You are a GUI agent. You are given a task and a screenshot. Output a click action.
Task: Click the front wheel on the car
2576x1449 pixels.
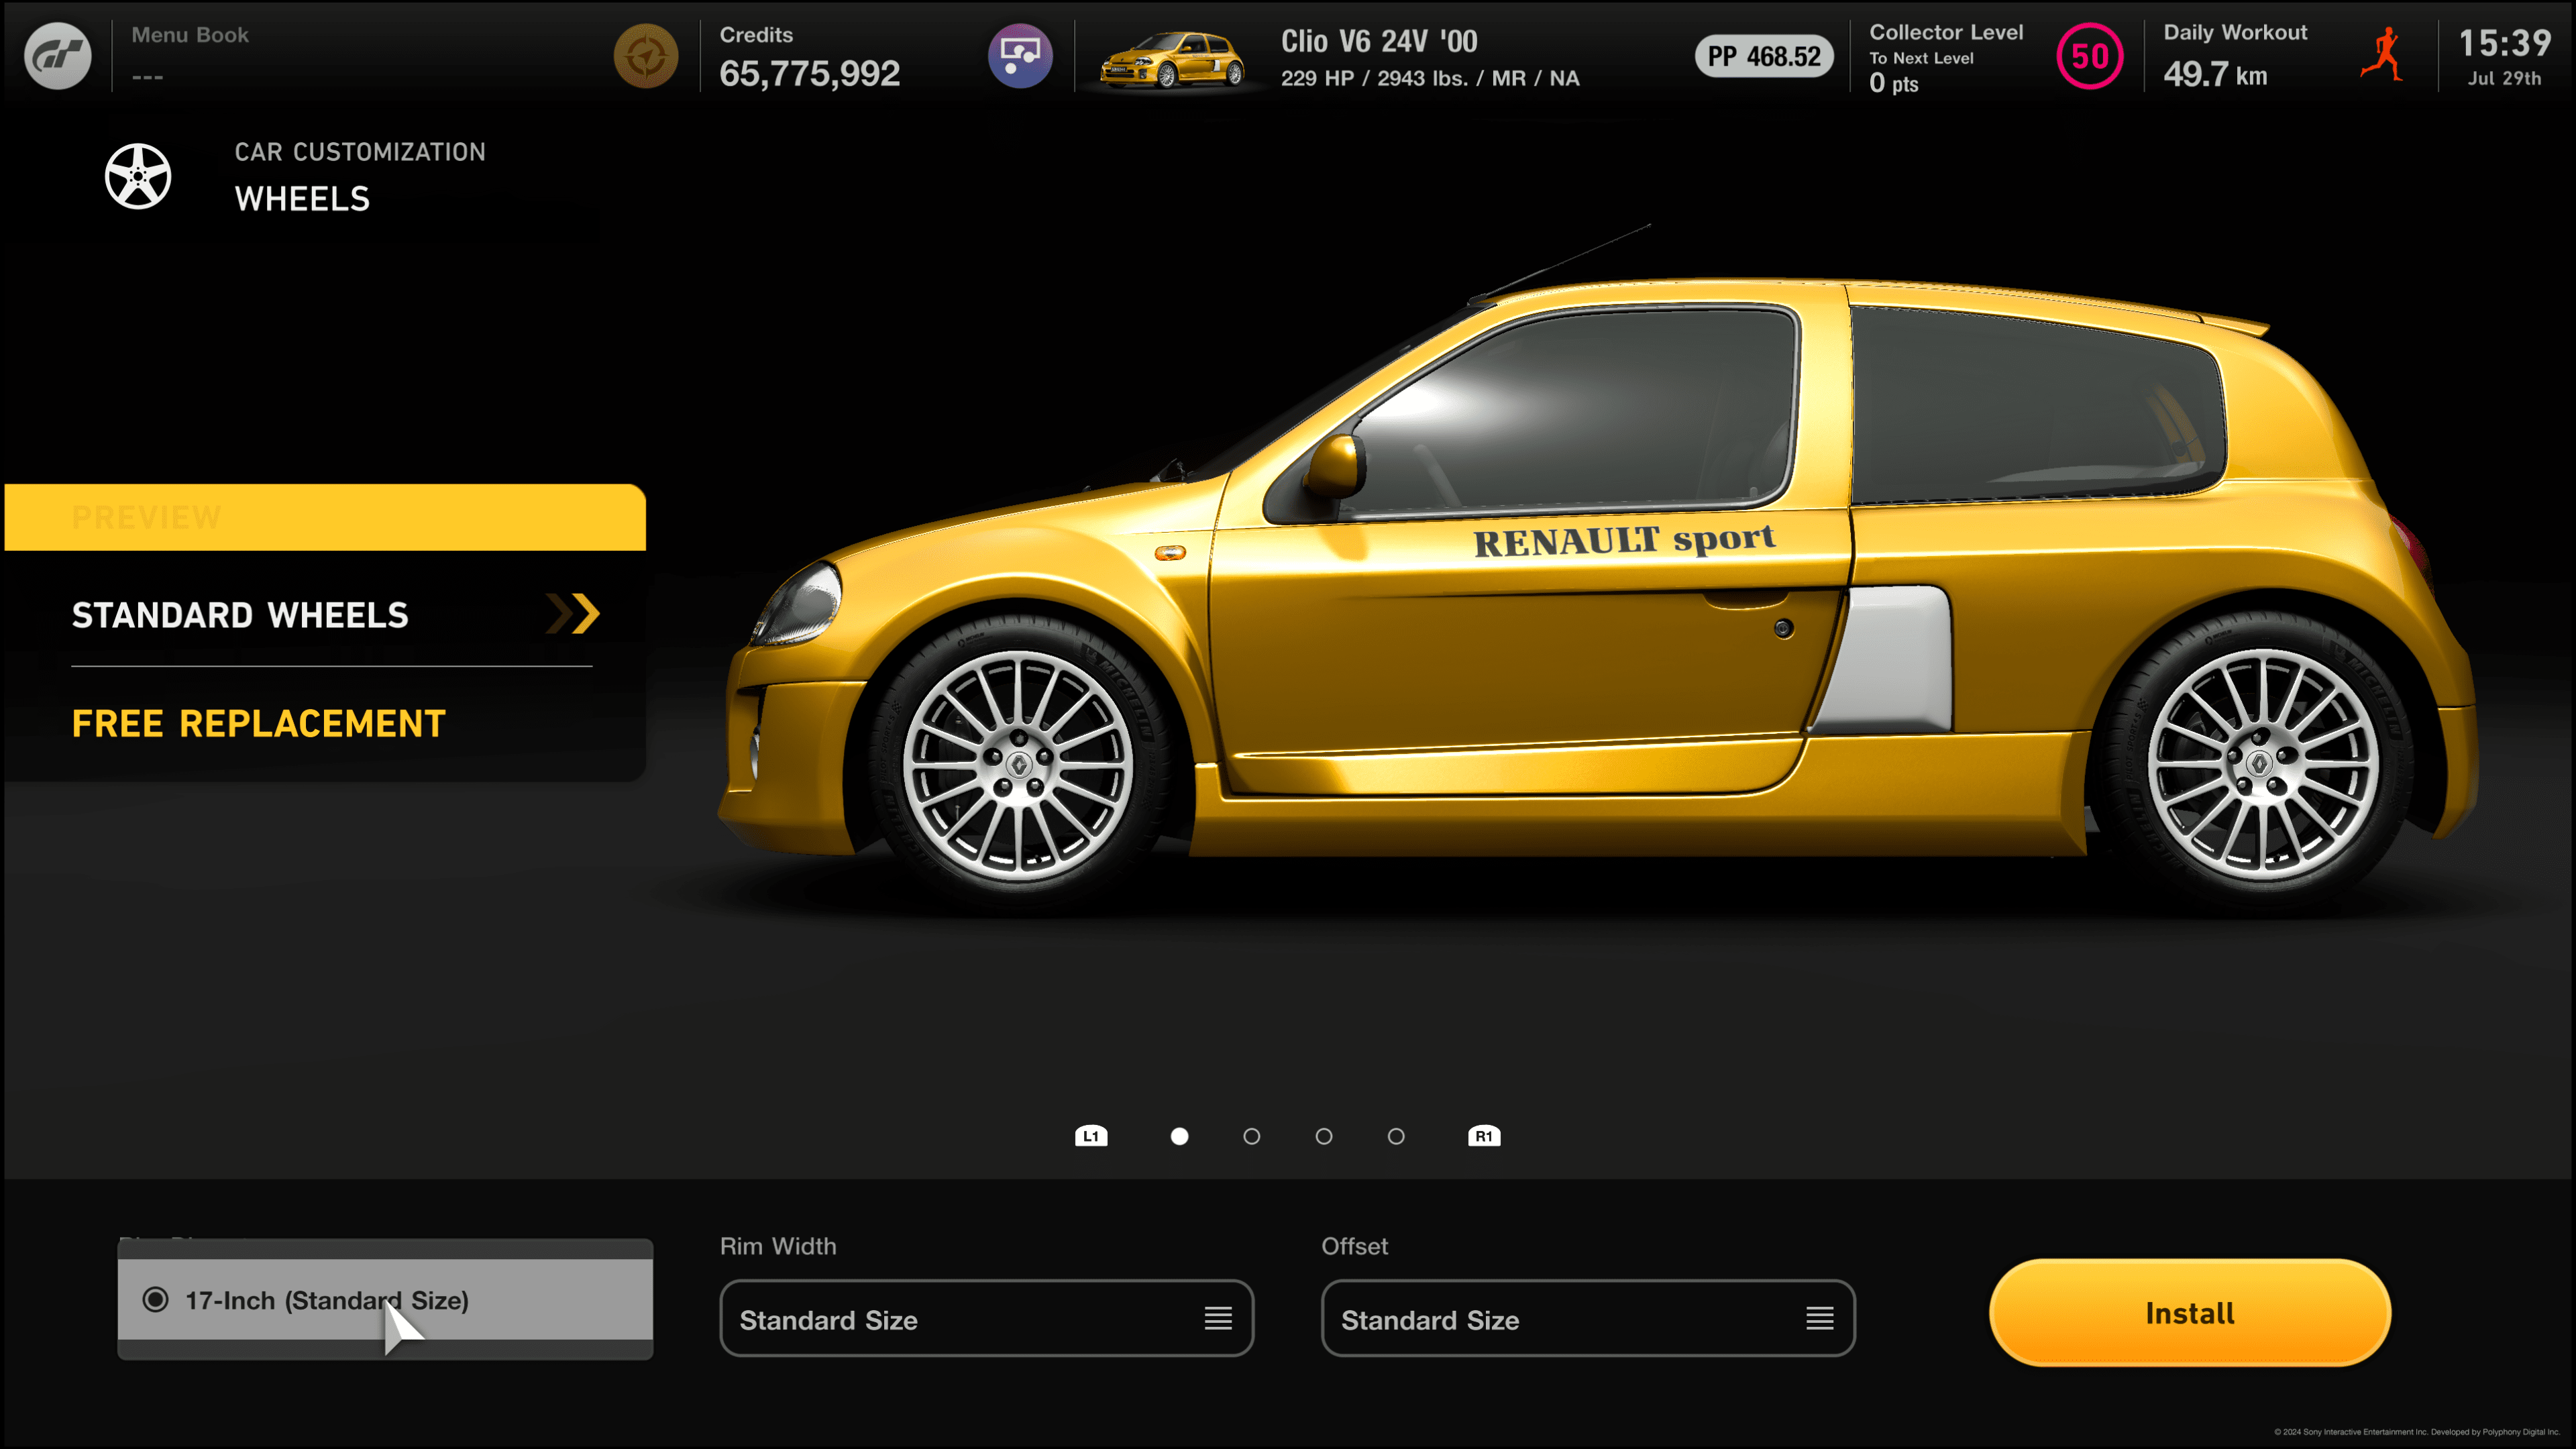[x=1018, y=766]
